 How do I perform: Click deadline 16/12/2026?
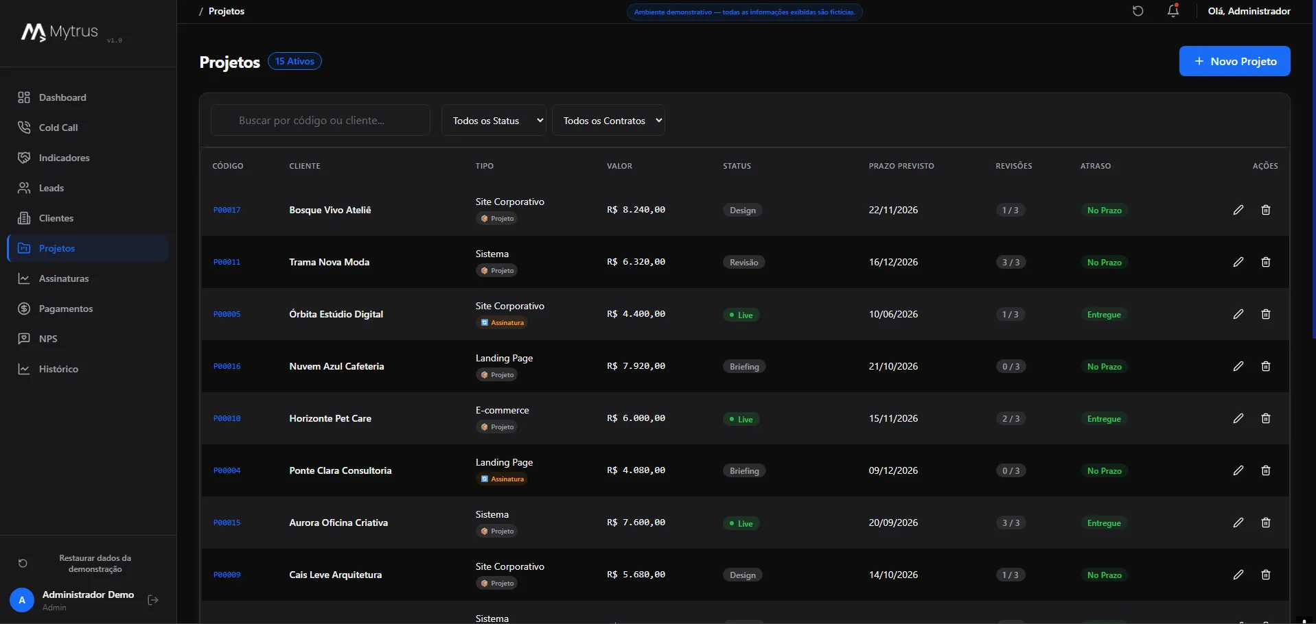click(893, 262)
